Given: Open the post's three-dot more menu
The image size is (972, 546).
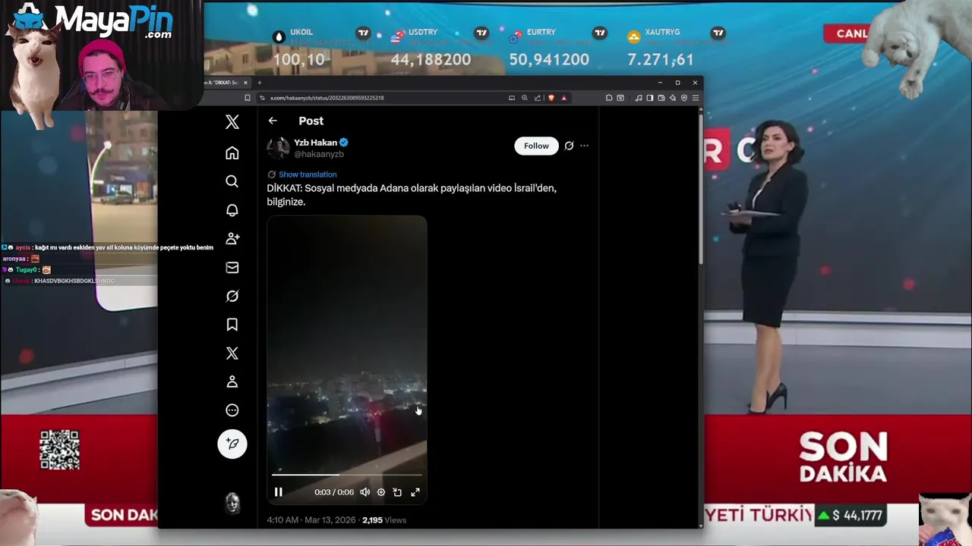Looking at the screenshot, I should (x=584, y=146).
